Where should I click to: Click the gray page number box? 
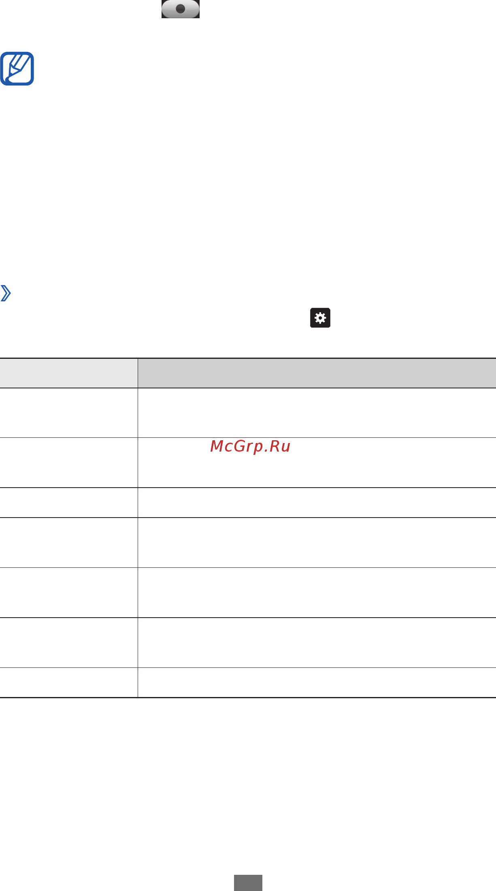coord(248,883)
